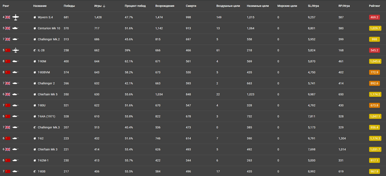Select the T-80B table row

pos(193,171)
